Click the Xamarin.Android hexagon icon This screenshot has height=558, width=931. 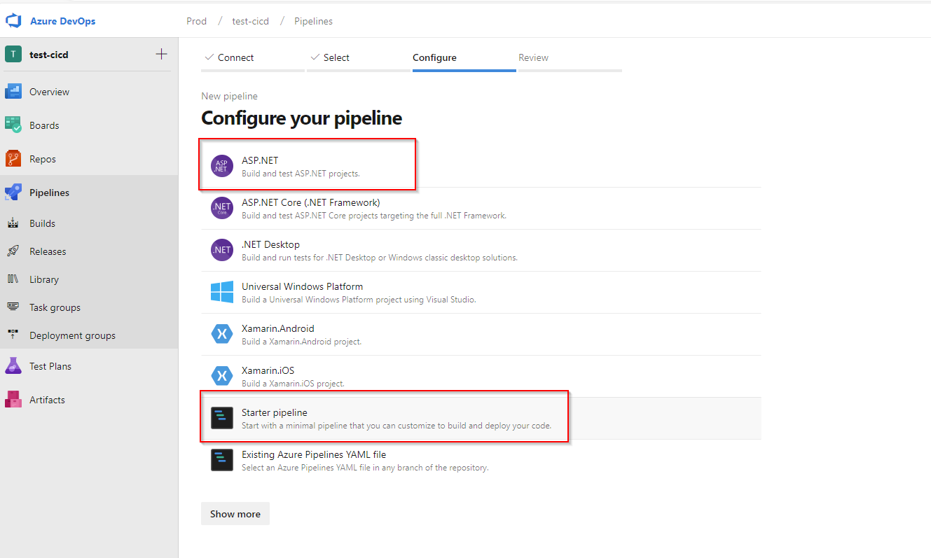(x=222, y=335)
